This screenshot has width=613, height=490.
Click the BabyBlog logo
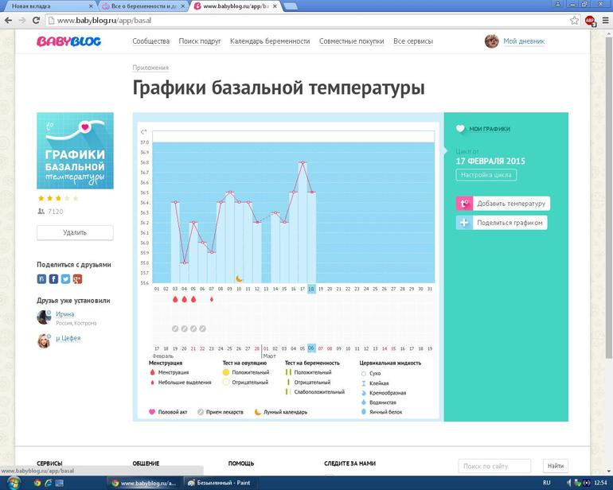68,41
